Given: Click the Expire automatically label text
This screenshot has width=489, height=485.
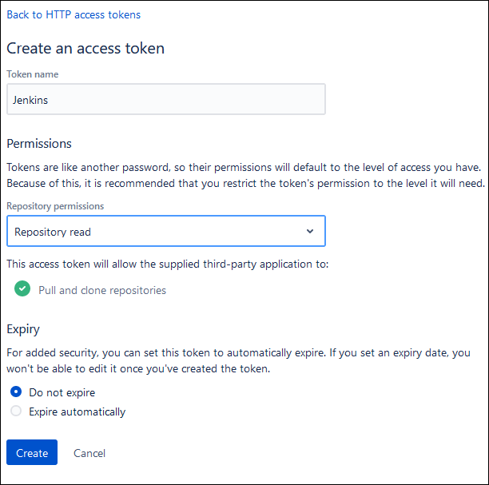Looking at the screenshot, I should [78, 411].
